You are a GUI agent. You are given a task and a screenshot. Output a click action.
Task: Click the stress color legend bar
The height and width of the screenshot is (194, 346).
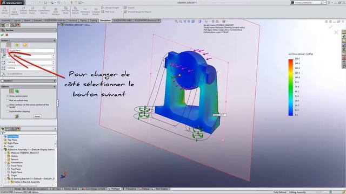click(291, 87)
